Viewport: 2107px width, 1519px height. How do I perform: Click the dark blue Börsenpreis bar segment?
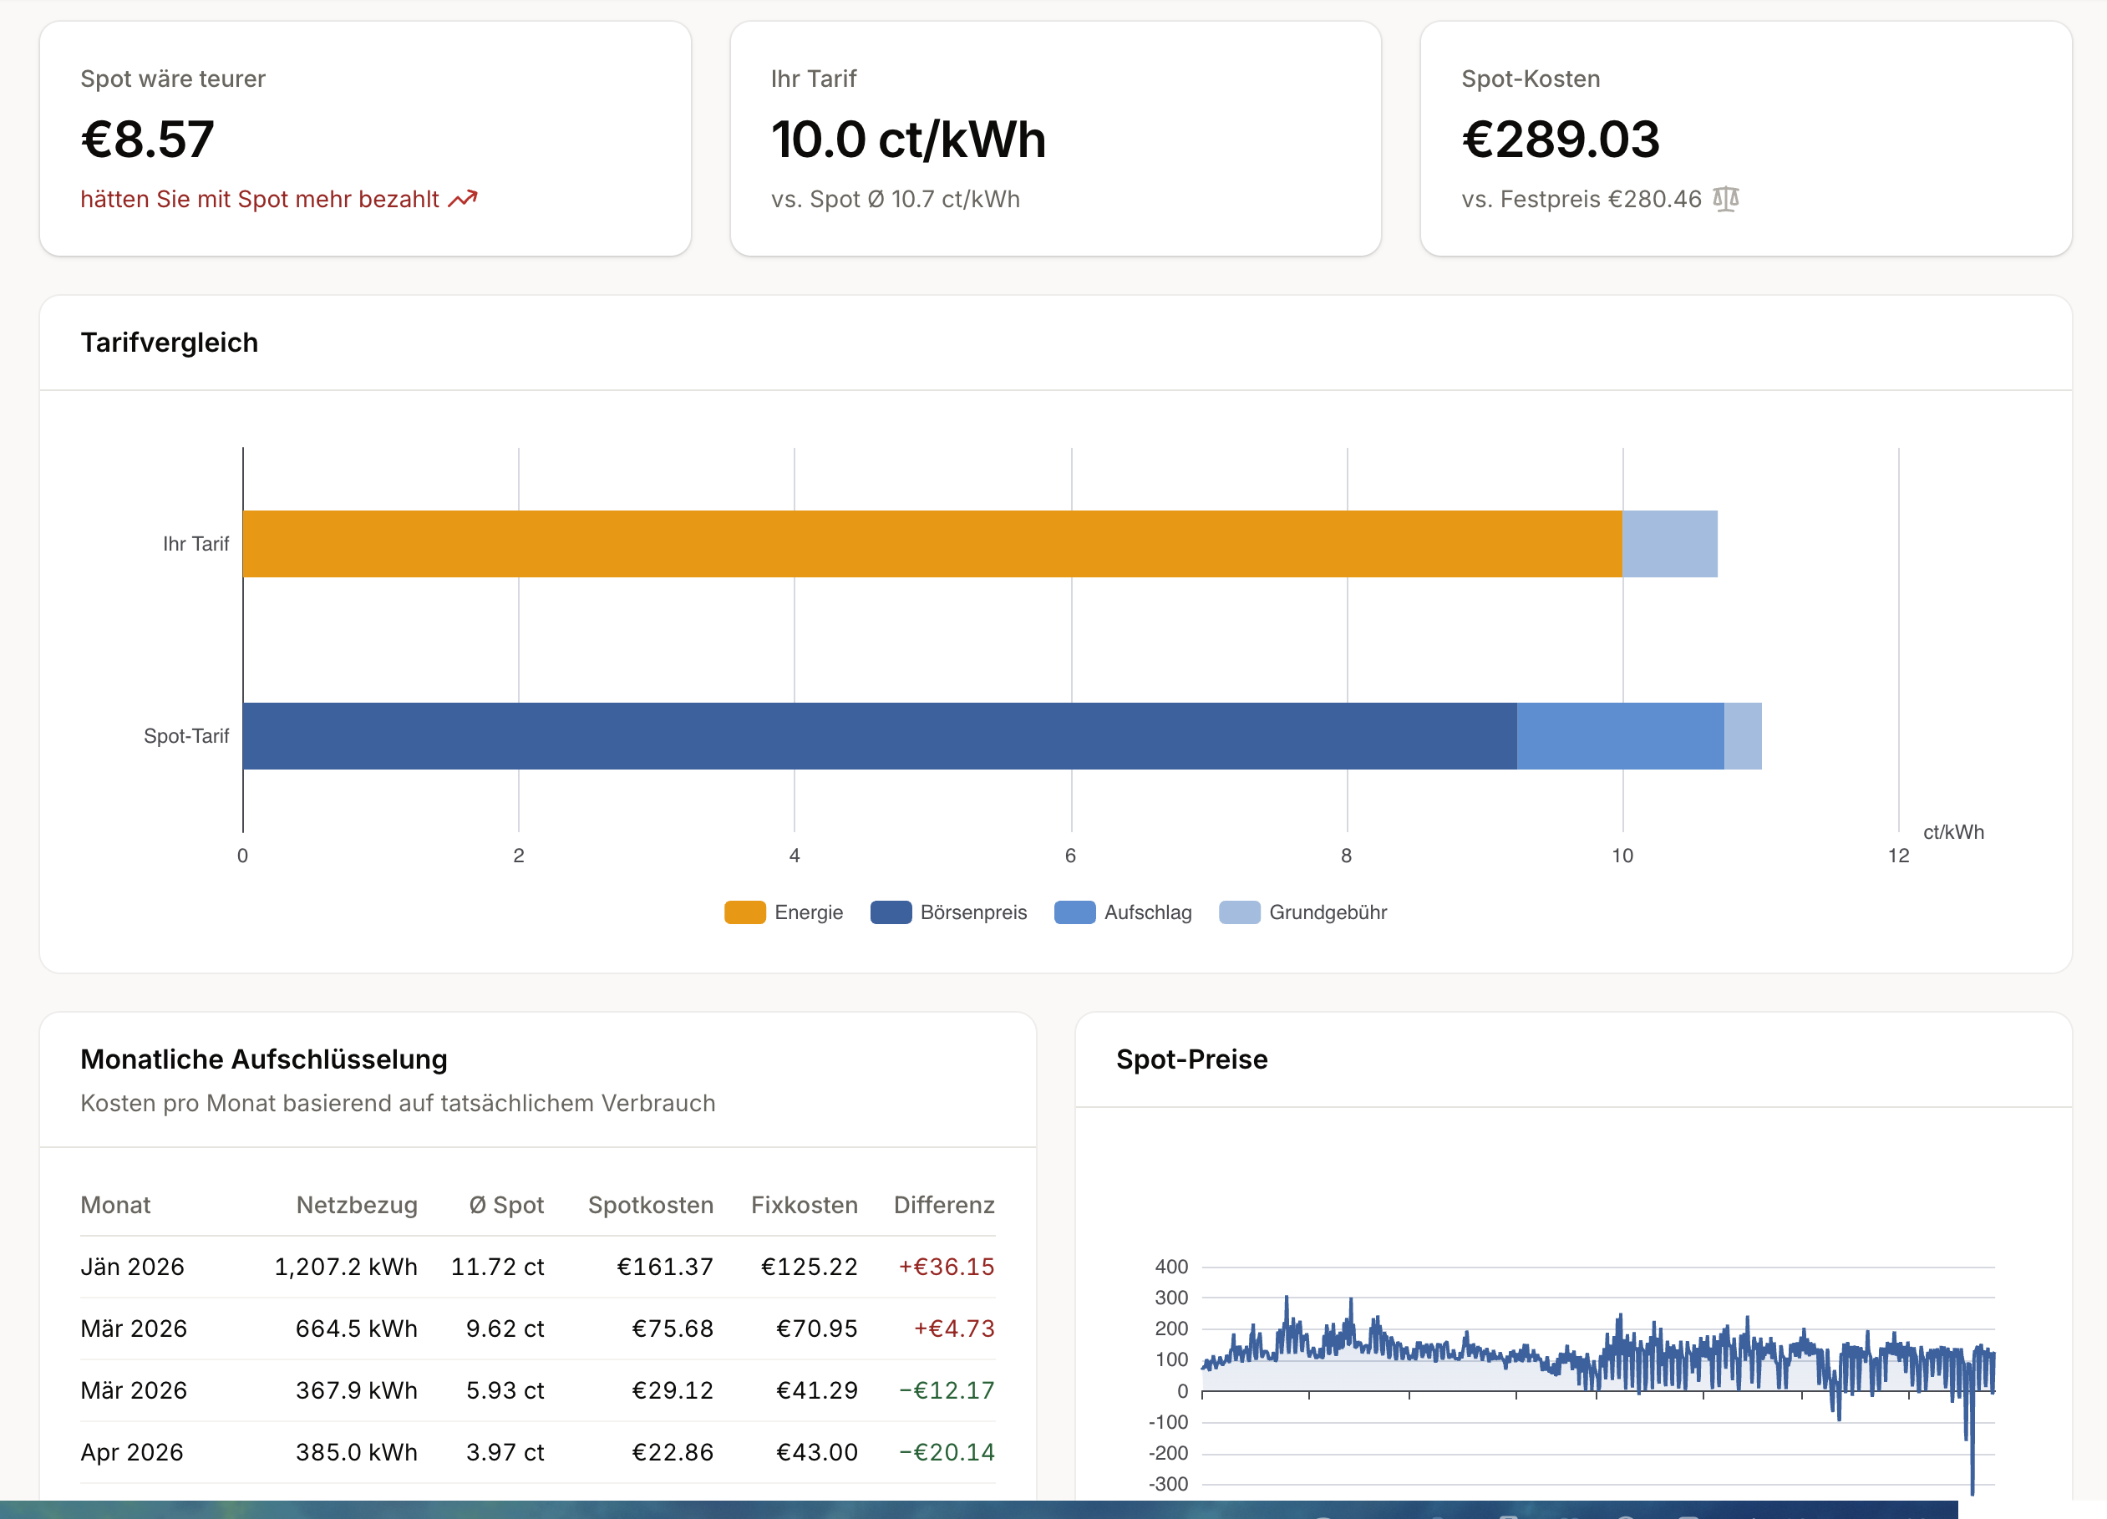click(x=880, y=736)
